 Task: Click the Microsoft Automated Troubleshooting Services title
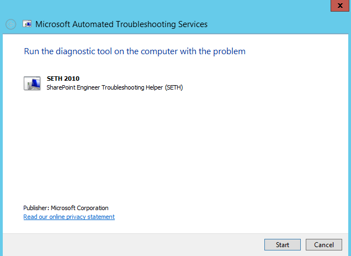click(121, 24)
